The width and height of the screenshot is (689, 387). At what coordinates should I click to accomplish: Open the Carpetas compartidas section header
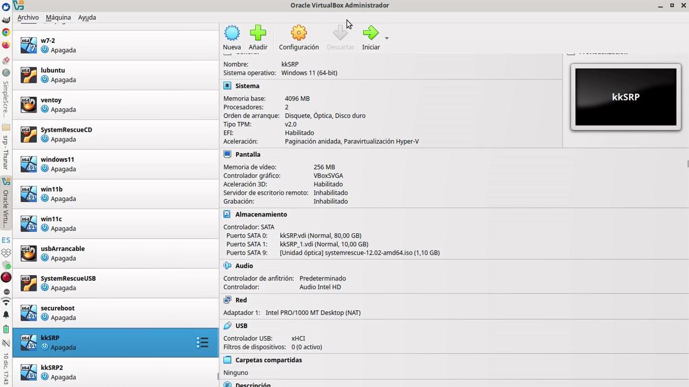point(269,360)
